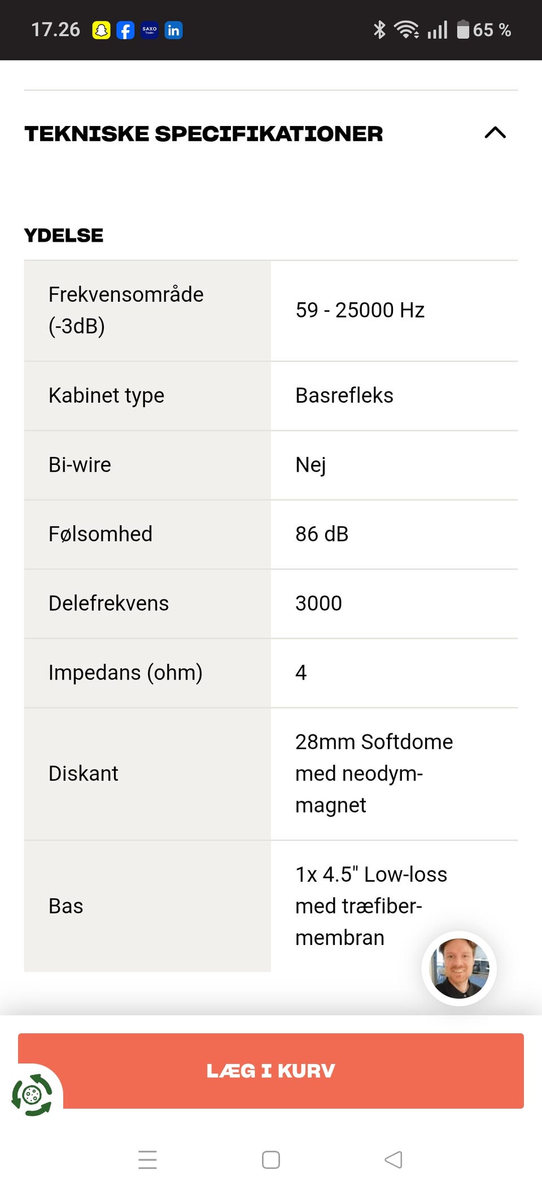Tap the Snapchat notification icon
542x1193 pixels.
pyautogui.click(x=101, y=30)
